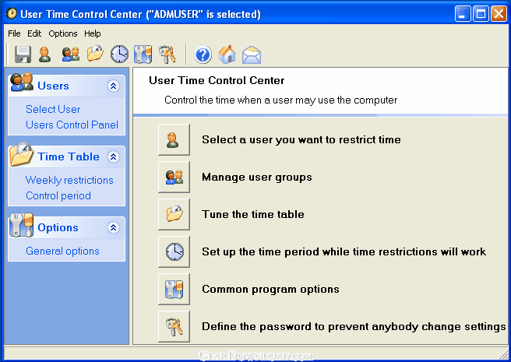The width and height of the screenshot is (511, 362).
Task: Click the Time Table panel folder icon
Action: [x=22, y=154]
